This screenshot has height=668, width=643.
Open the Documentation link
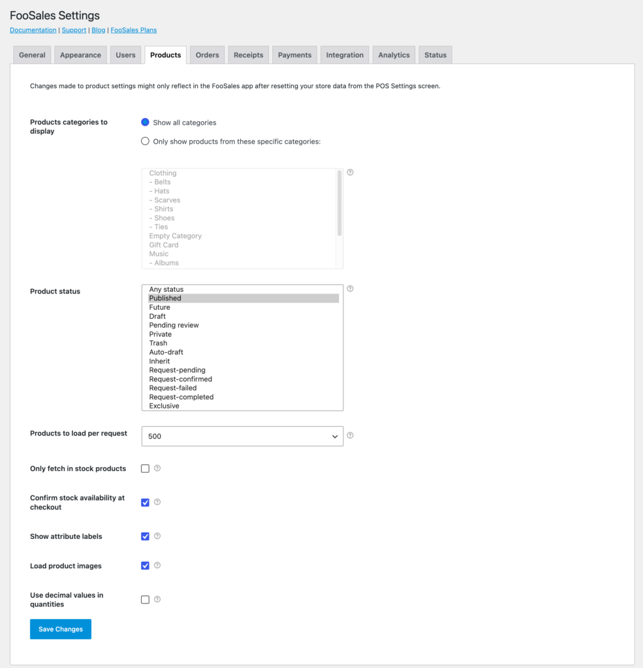[33, 30]
